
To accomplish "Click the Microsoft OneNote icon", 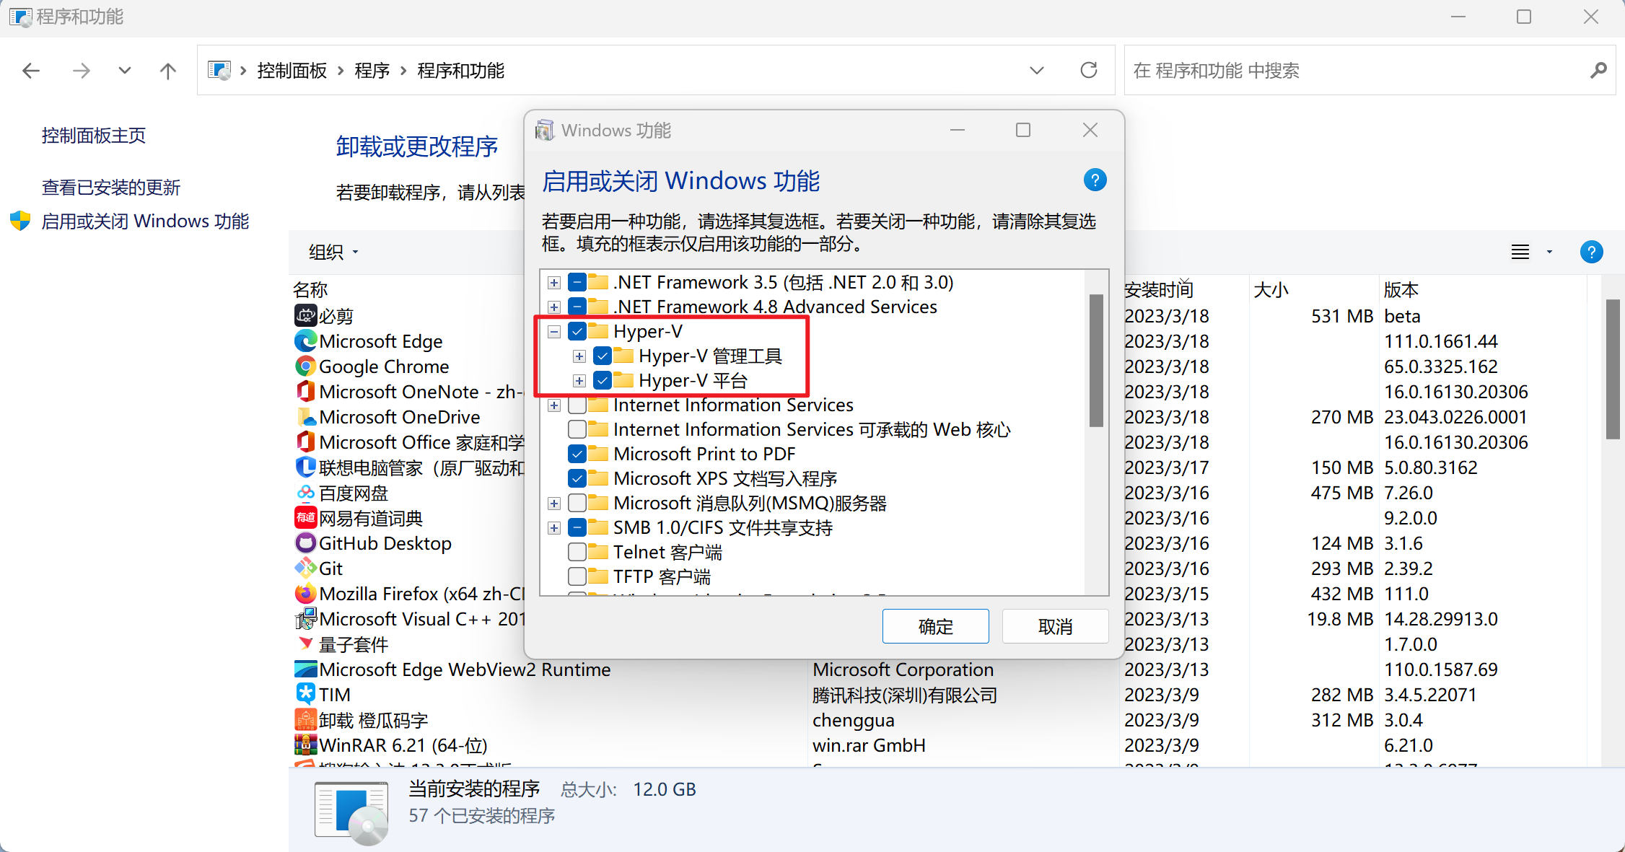I will point(305,392).
